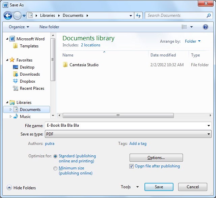Select the Camtasia Studio folder
This screenshot has height=198, width=216.
(x=84, y=65)
